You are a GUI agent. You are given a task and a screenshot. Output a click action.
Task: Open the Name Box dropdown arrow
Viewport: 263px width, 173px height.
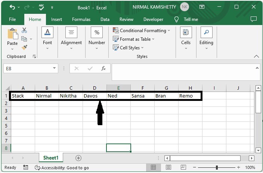coord(55,68)
